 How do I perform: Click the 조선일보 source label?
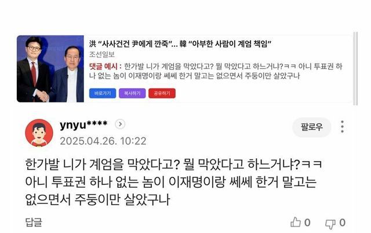coord(102,54)
